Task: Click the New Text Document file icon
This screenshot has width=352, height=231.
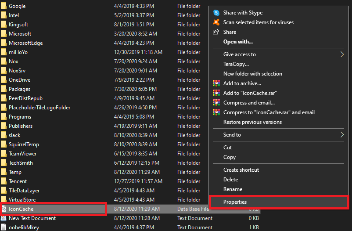Action: click(x=4, y=218)
